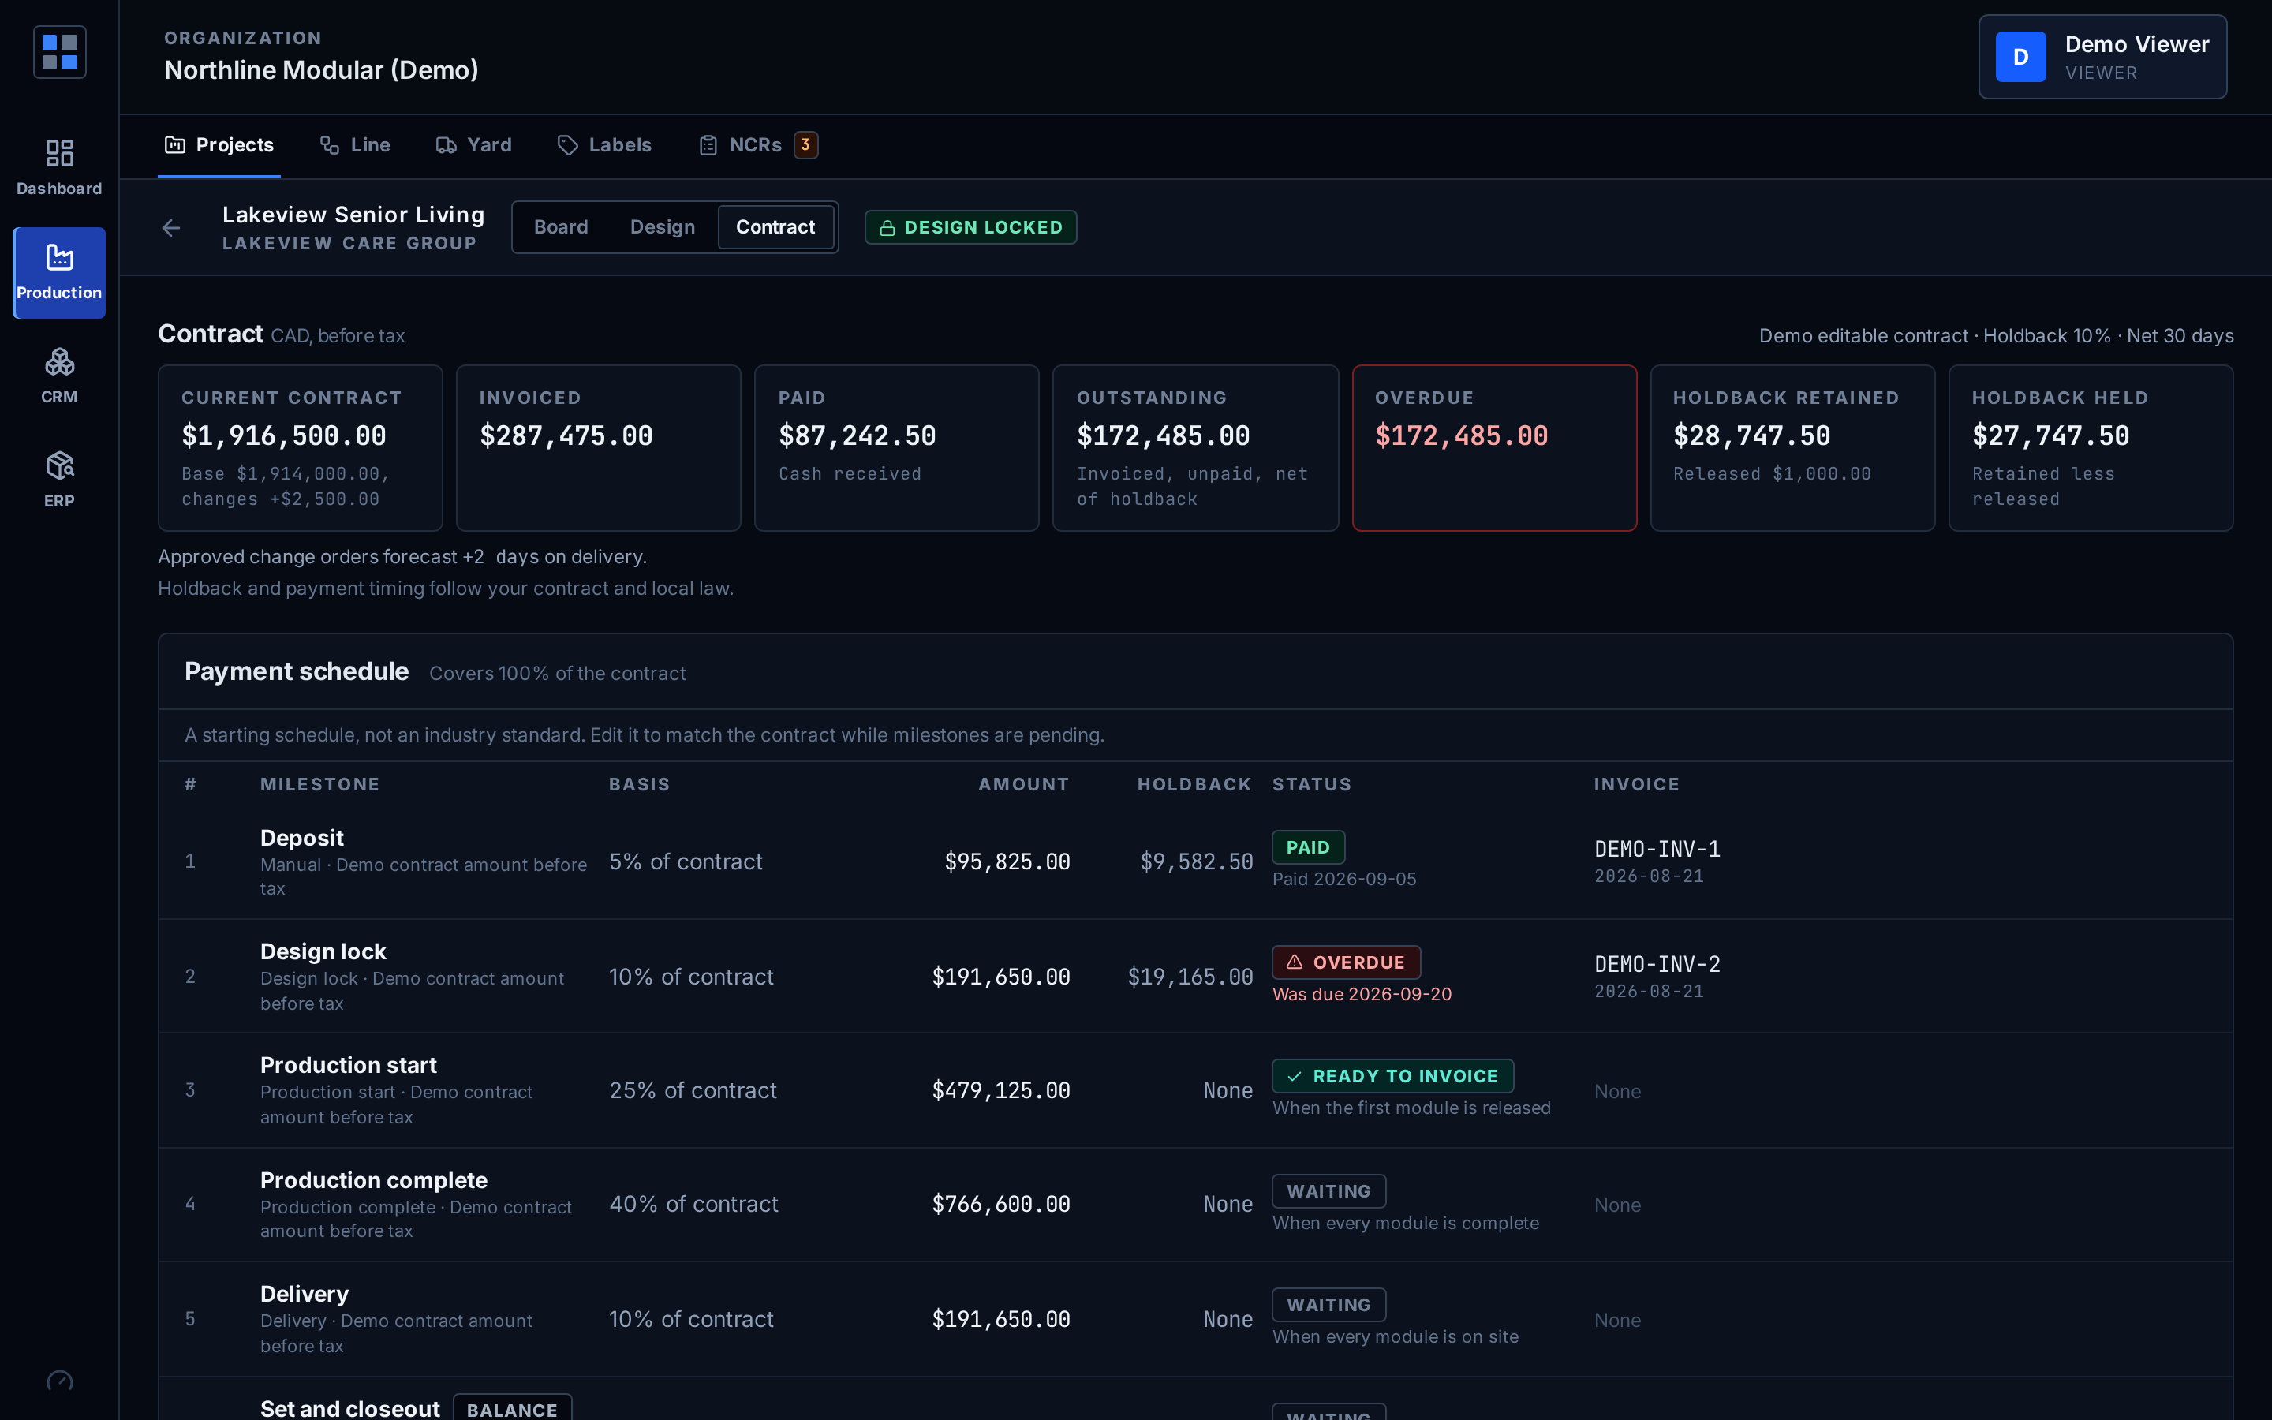Click the Holdback Held card
Viewport: 2272px width, 1420px height.
pyautogui.click(x=2091, y=448)
